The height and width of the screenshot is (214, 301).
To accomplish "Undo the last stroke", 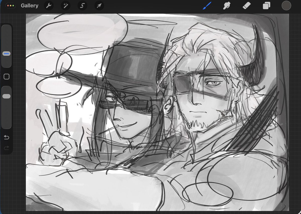I will [x=7, y=137].
